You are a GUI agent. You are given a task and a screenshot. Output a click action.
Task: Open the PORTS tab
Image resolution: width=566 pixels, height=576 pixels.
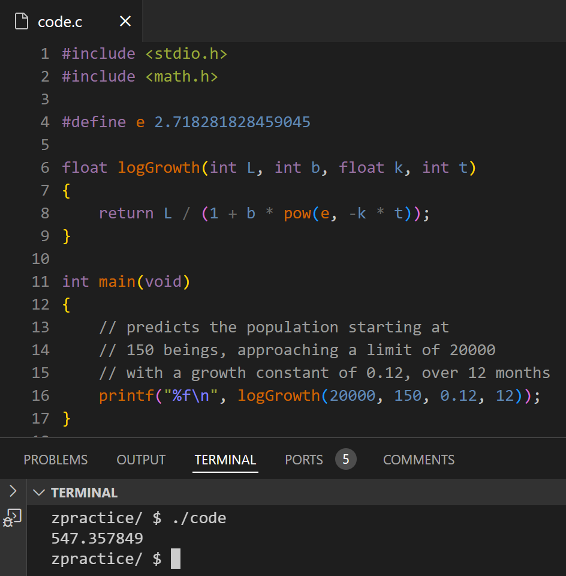[x=304, y=460]
